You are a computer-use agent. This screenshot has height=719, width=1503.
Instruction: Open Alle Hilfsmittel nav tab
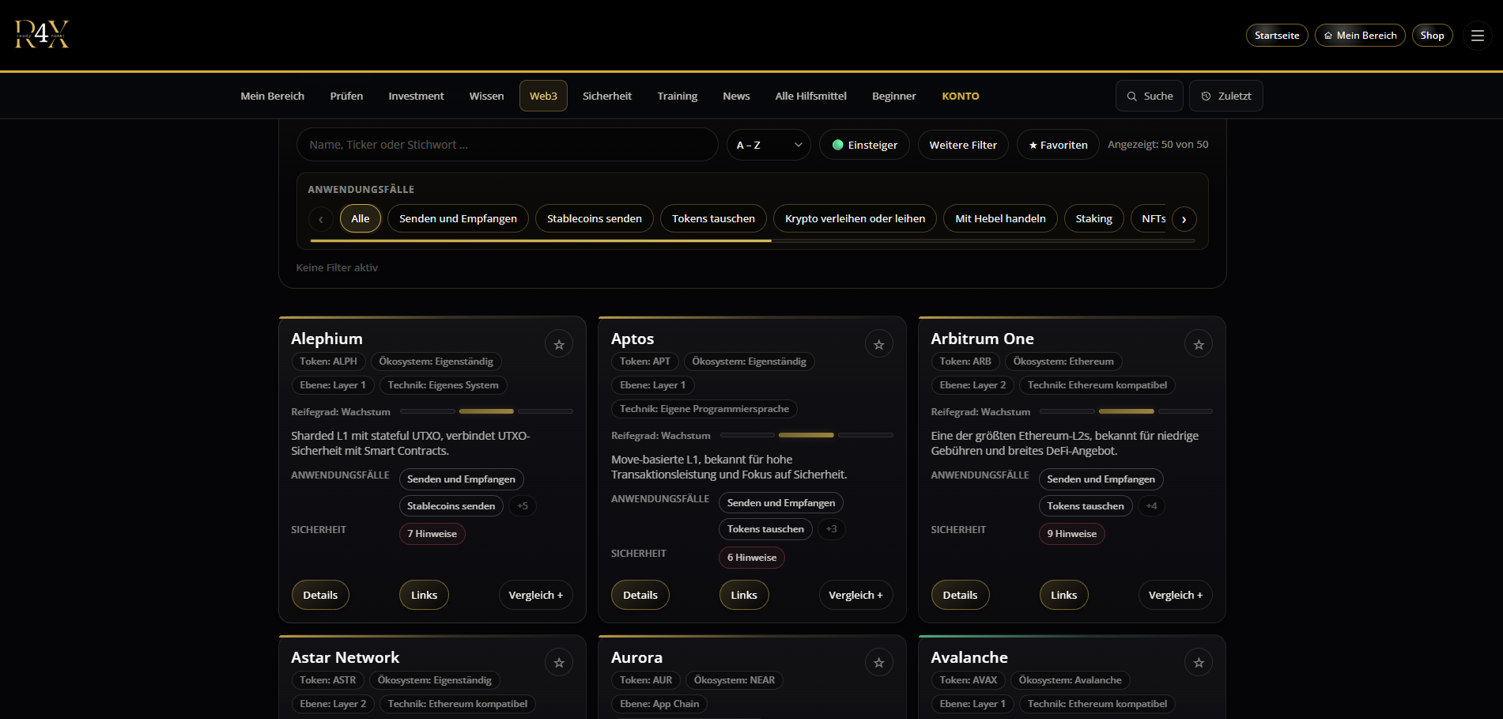810,96
